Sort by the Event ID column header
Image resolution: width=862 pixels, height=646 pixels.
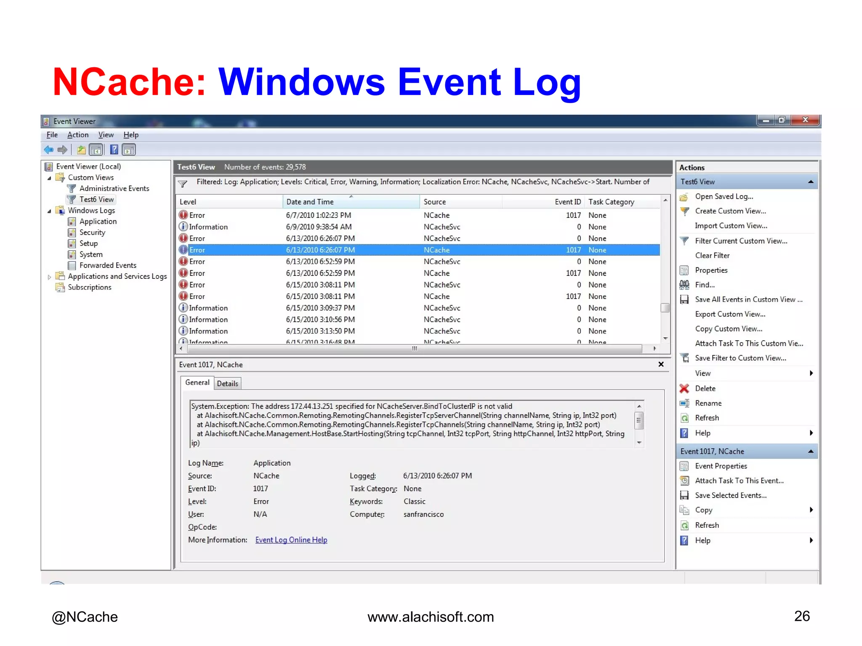pos(543,202)
